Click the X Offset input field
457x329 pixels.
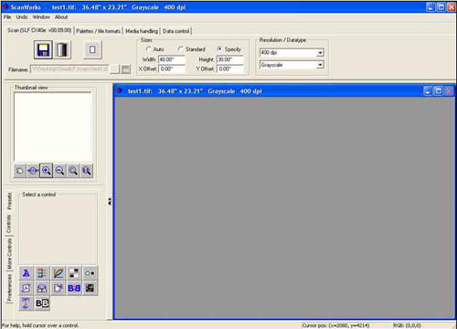tap(172, 69)
